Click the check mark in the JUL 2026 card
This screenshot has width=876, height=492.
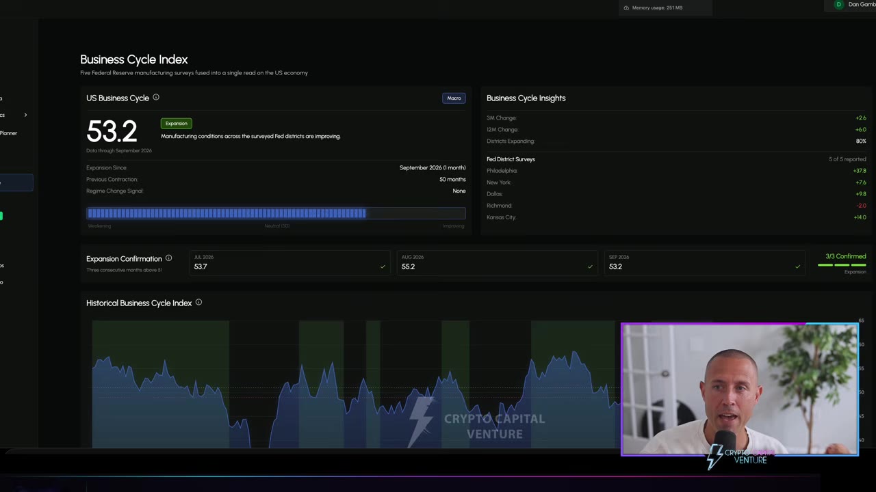point(383,266)
